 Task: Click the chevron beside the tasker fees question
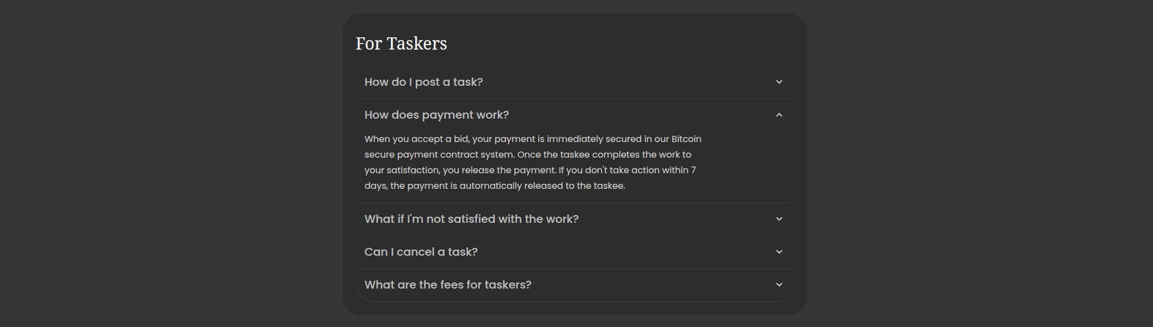coord(779,285)
